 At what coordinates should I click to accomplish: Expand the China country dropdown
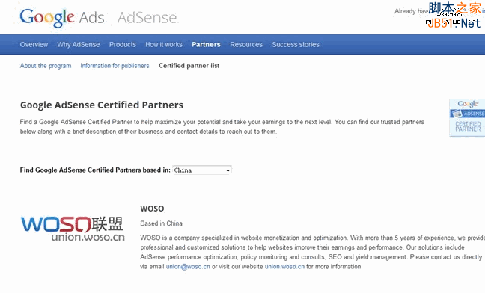point(202,170)
